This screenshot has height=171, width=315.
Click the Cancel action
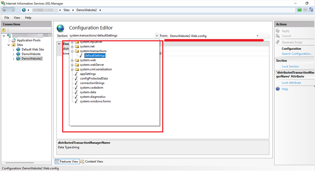coord(286,36)
